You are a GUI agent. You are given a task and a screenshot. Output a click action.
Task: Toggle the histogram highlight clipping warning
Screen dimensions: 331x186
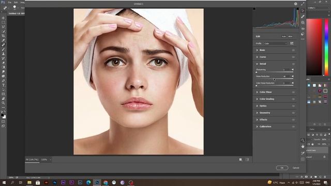298,9
